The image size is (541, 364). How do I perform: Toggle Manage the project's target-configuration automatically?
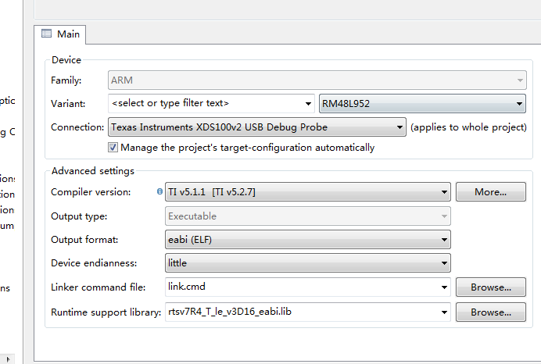click(113, 148)
